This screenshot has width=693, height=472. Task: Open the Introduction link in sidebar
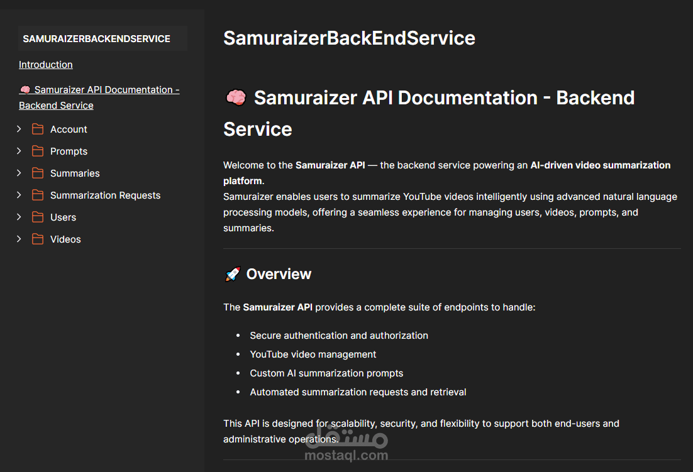45,65
